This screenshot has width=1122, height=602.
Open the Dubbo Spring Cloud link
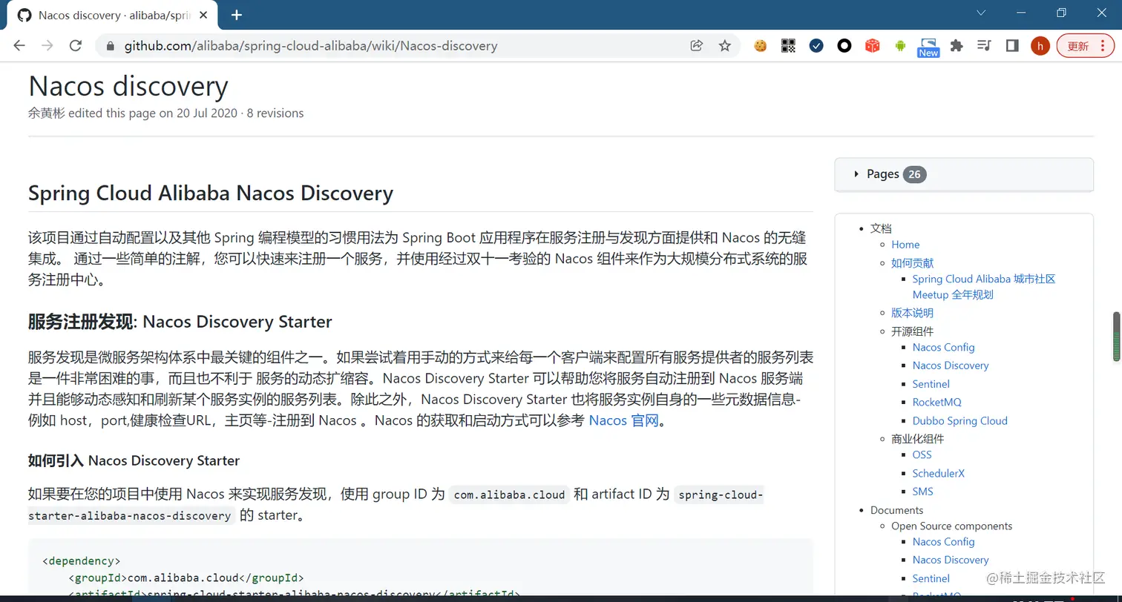[959, 421]
